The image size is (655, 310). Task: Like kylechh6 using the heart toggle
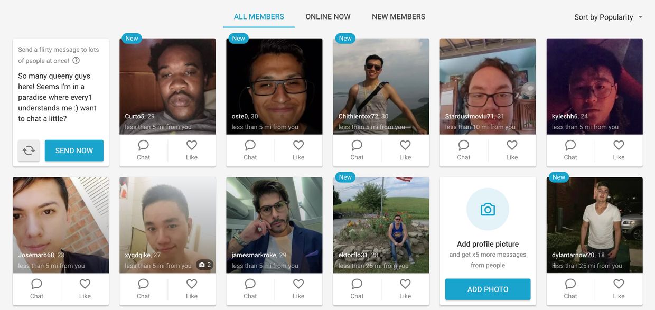(619, 145)
